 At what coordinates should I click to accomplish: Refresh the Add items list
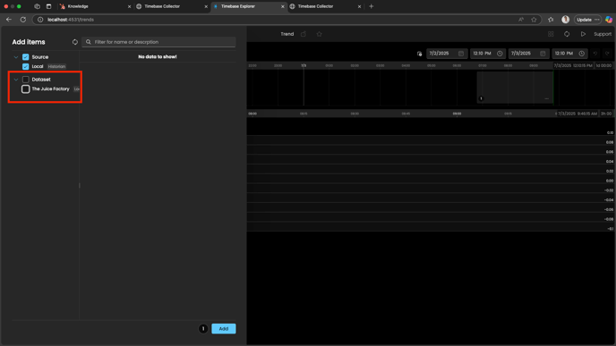[x=74, y=42]
